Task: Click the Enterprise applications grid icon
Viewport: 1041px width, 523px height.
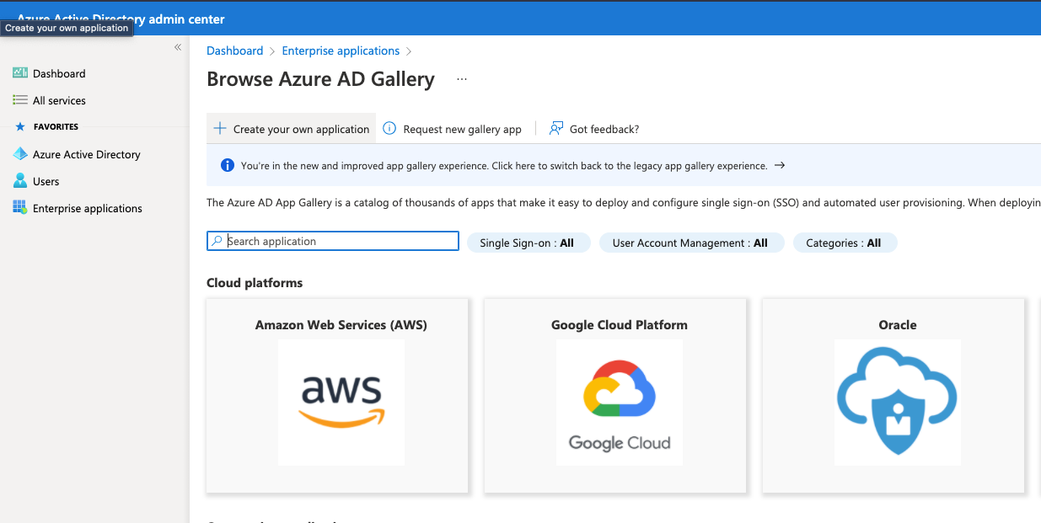Action: point(20,208)
